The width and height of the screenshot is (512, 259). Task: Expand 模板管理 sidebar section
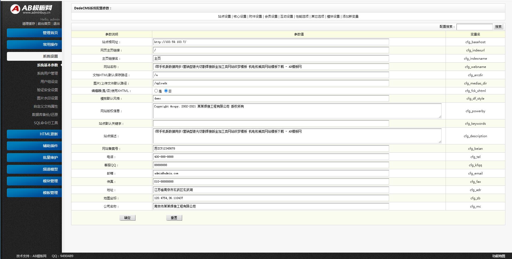click(34, 193)
